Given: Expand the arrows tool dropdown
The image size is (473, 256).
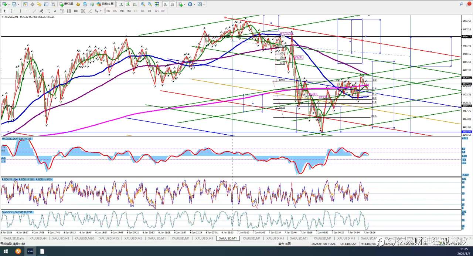Looking at the screenshot, I should pyautogui.click(x=101, y=11).
